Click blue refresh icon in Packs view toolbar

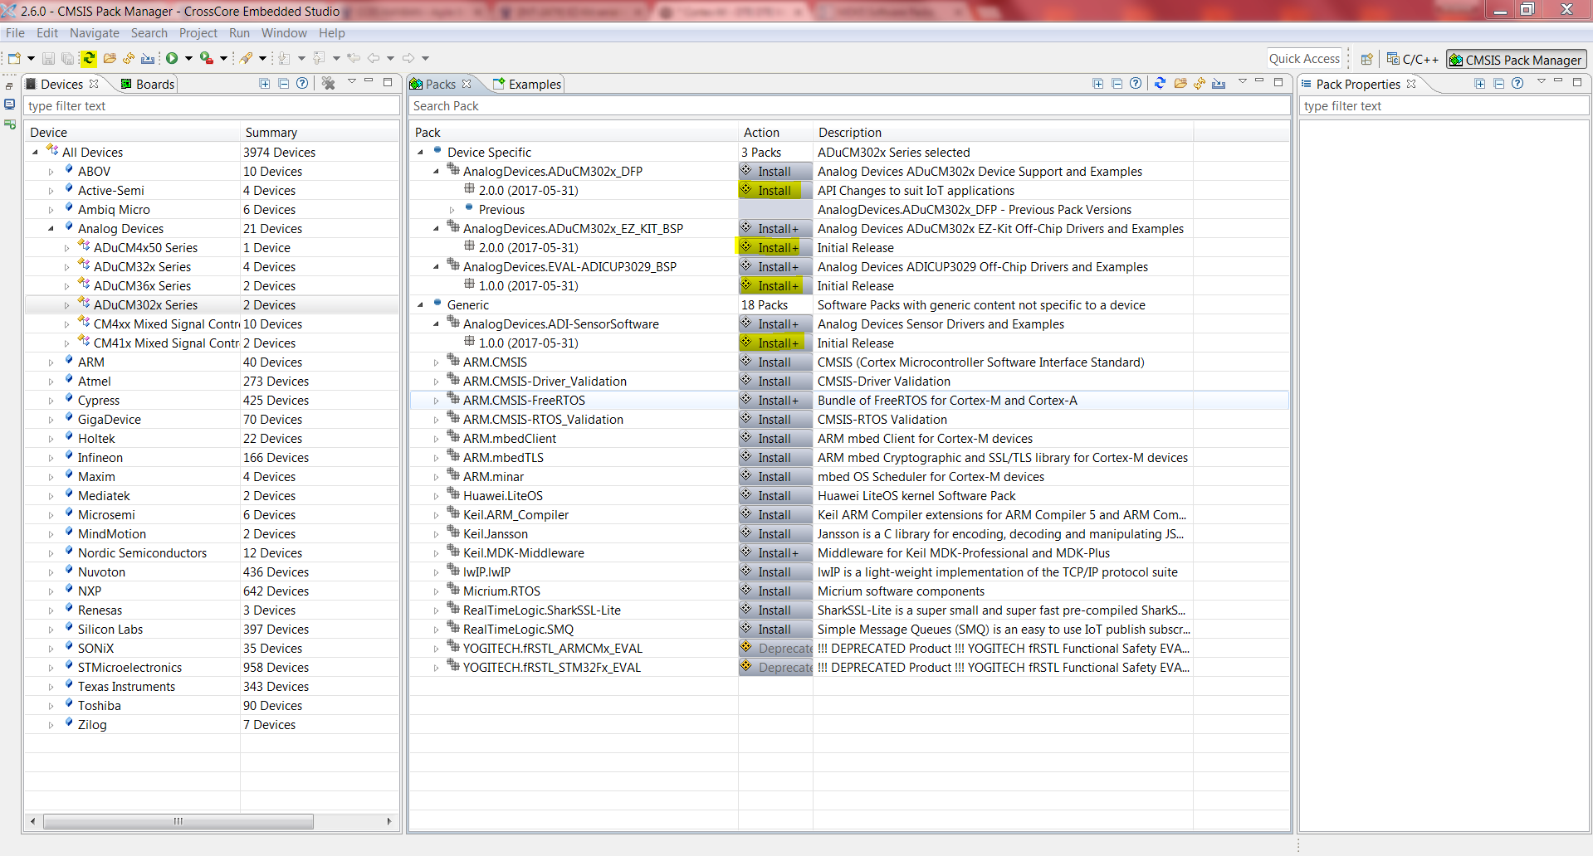tap(1160, 84)
